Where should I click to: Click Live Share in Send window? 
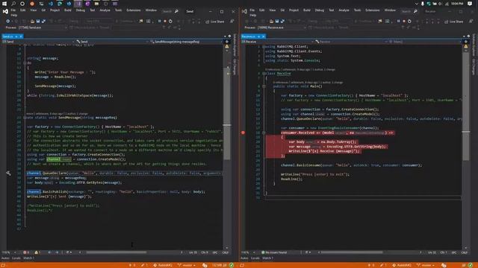[x=215, y=22]
